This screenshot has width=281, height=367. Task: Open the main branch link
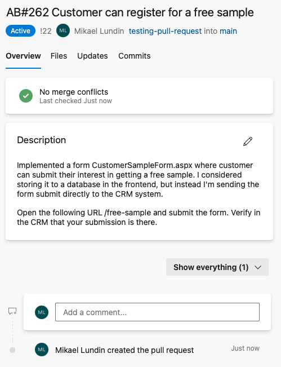tap(229, 31)
